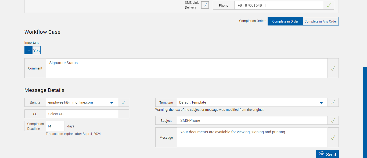Viewport: 367px width, 158px height.
Task: Click the Sender field checkmark icon
Action: (124, 102)
